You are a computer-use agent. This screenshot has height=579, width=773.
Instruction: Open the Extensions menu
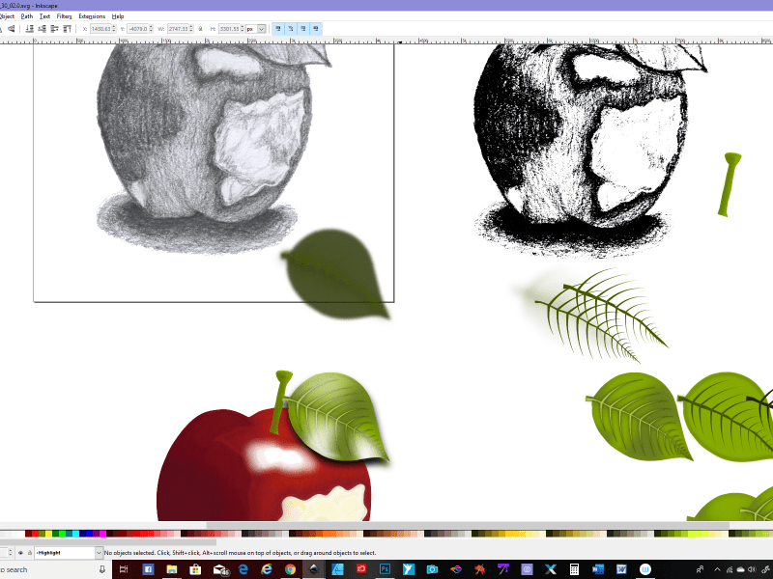point(92,16)
